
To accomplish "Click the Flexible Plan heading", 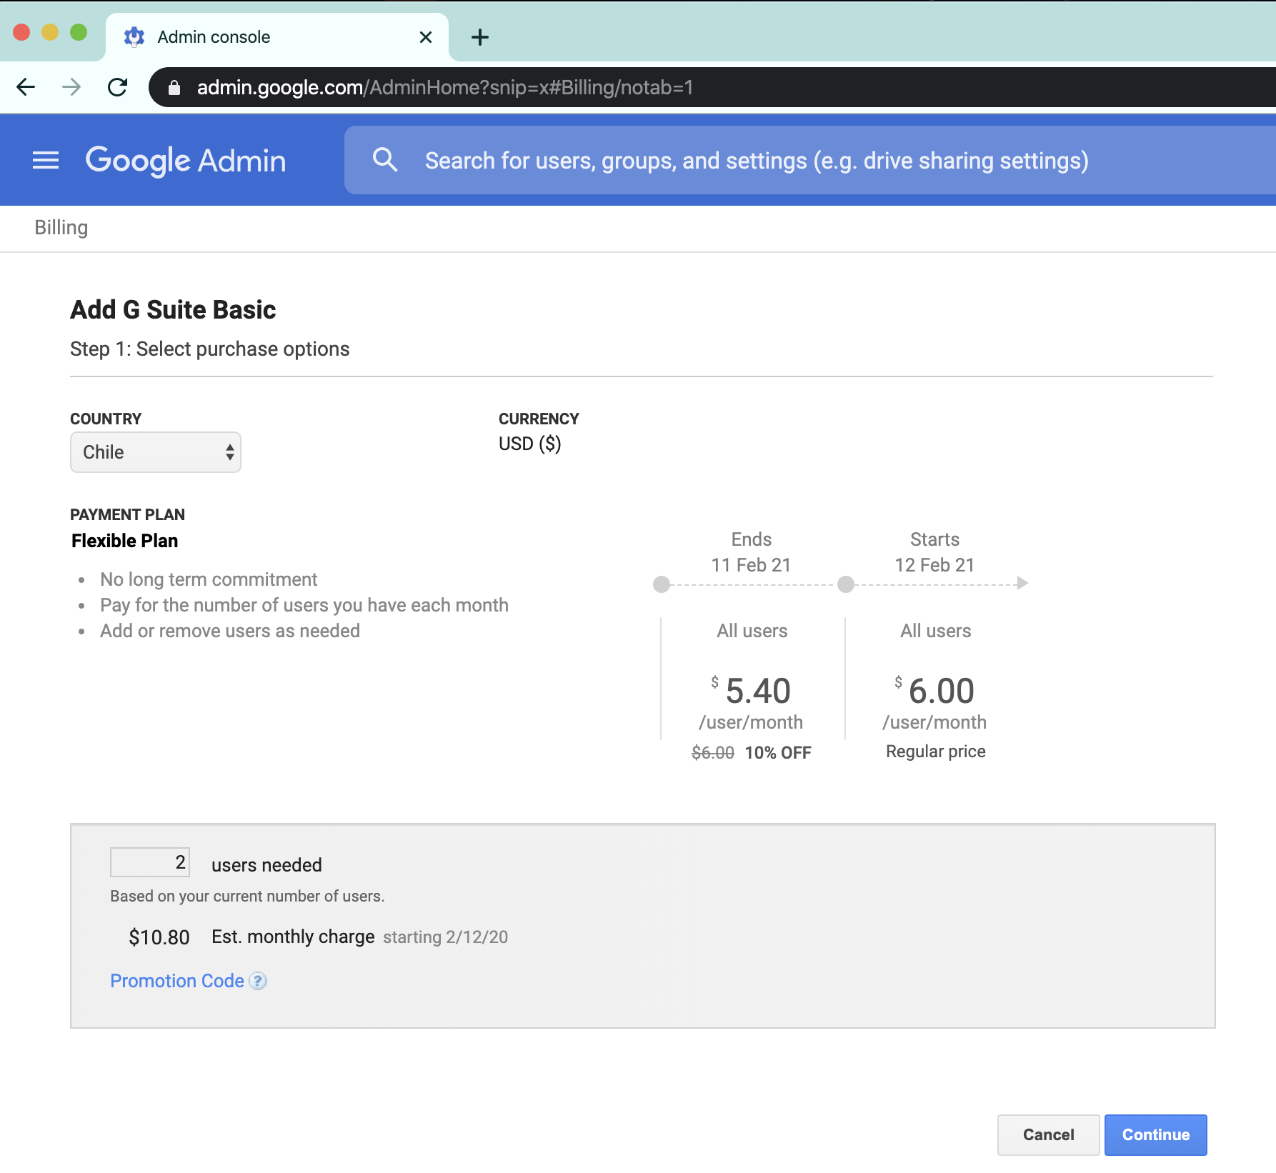I will [125, 541].
